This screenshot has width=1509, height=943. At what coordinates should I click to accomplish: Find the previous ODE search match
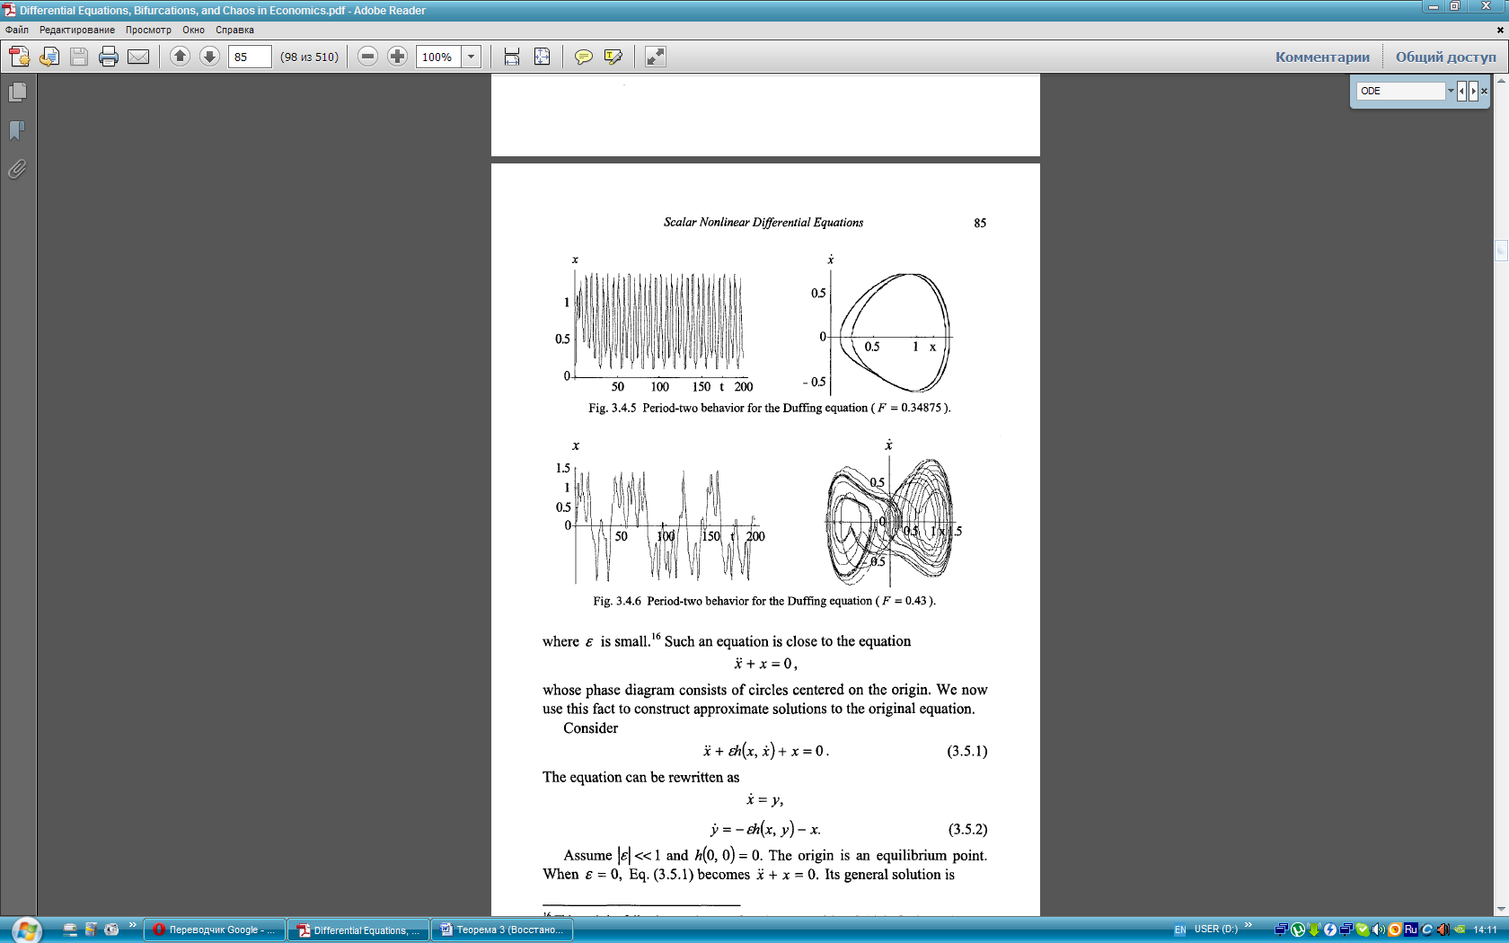click(x=1461, y=91)
